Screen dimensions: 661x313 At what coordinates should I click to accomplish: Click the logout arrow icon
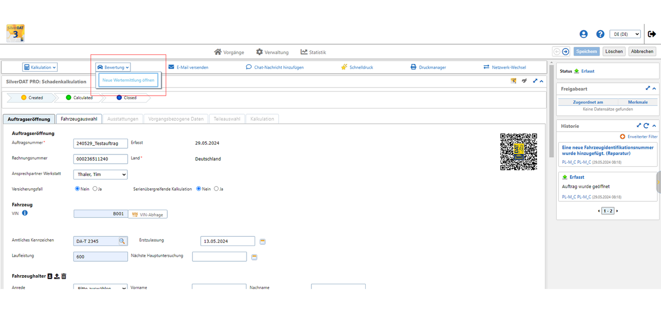652,34
